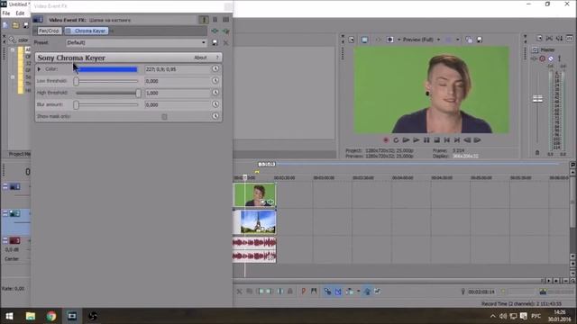Toggle animation for Show mask only
This screenshot has height=324, width=577.
pos(215,116)
